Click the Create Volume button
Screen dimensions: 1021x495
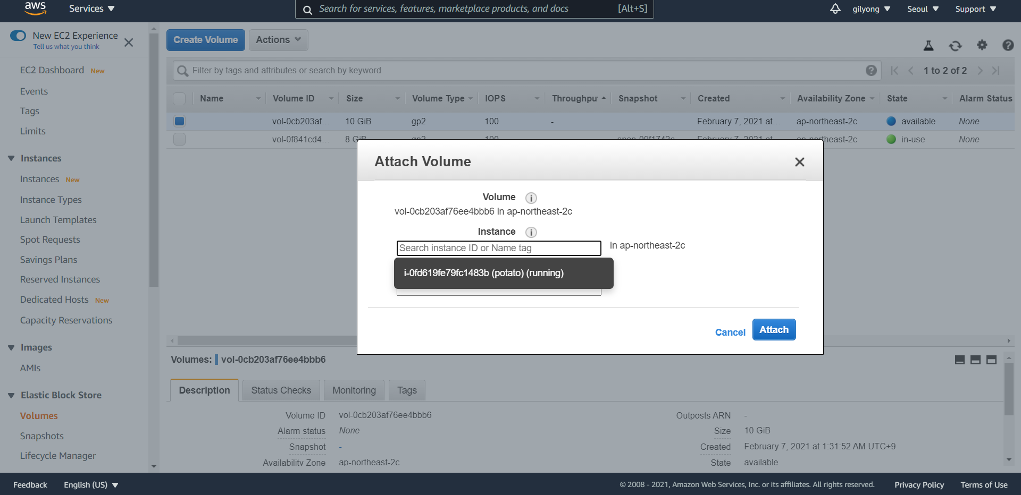click(x=205, y=40)
